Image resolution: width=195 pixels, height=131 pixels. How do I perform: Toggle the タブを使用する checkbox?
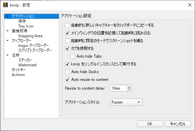(x=67, y=49)
